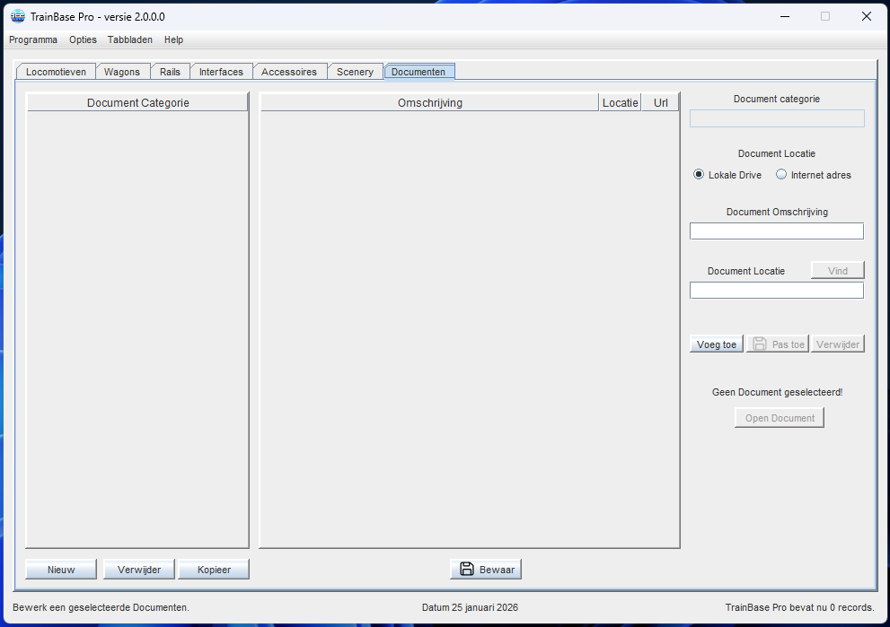Go to the Rails tab

tap(170, 72)
